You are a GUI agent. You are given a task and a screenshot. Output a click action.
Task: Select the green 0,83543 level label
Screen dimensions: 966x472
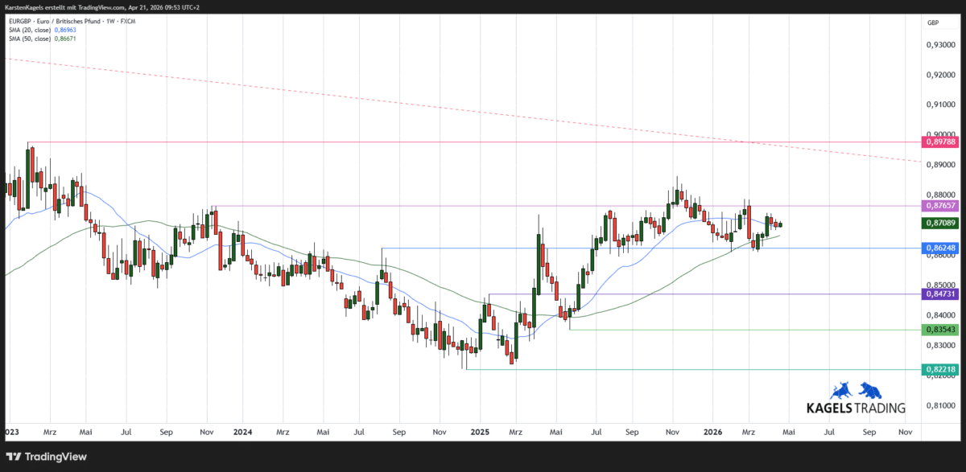pos(939,330)
